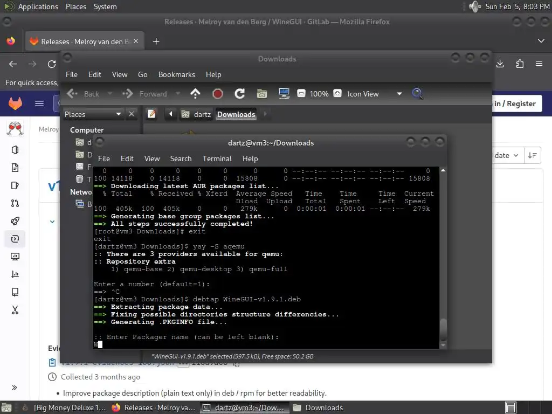Switch to Downloads window in taskbar
Image resolution: width=552 pixels, height=414 pixels.
[319, 408]
